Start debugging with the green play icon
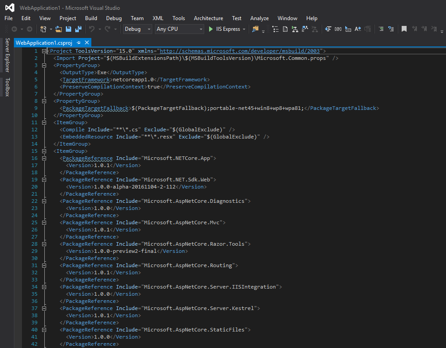 [211, 29]
